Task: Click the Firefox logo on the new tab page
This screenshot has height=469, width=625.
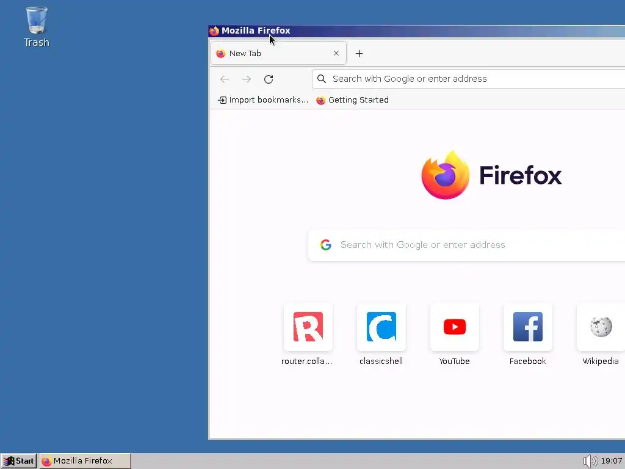Action: (491, 175)
